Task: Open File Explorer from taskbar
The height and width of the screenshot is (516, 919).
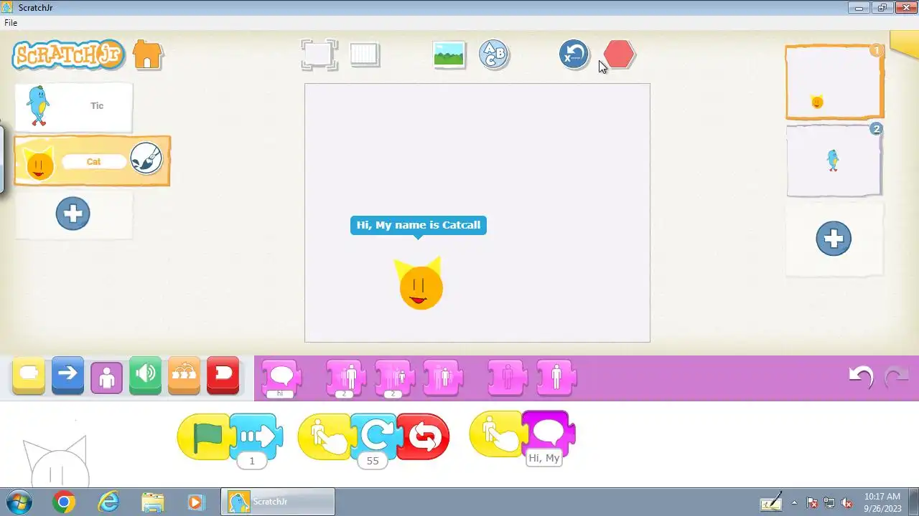Action: coord(153,502)
